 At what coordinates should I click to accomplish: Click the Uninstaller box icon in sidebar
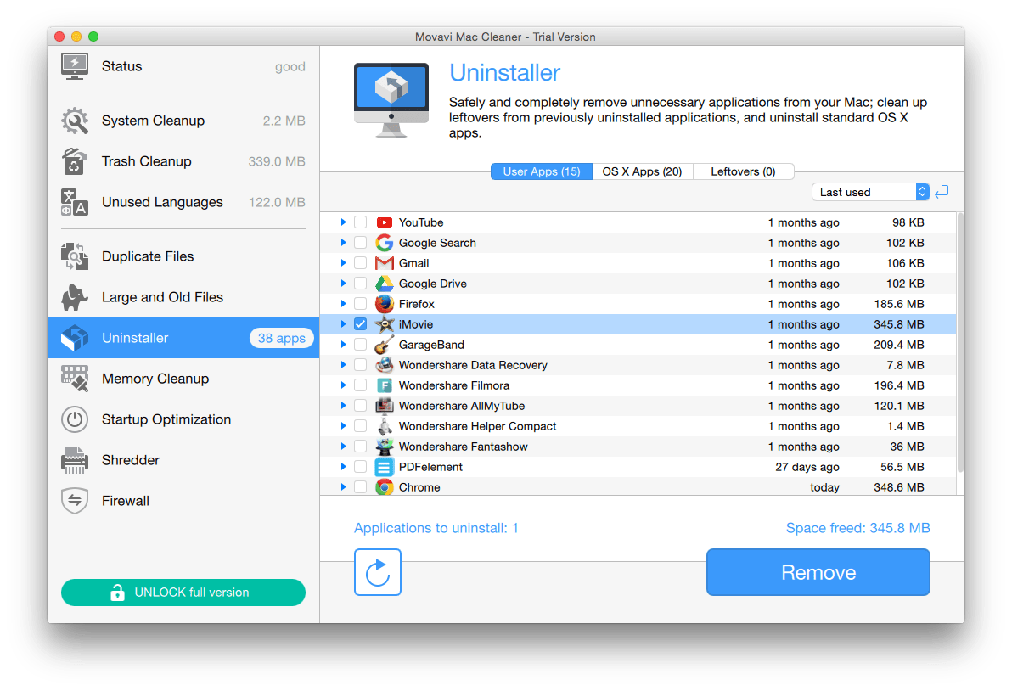coord(75,338)
